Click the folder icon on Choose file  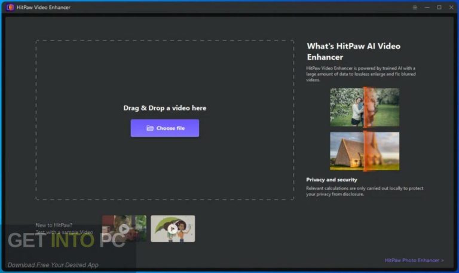(150, 128)
